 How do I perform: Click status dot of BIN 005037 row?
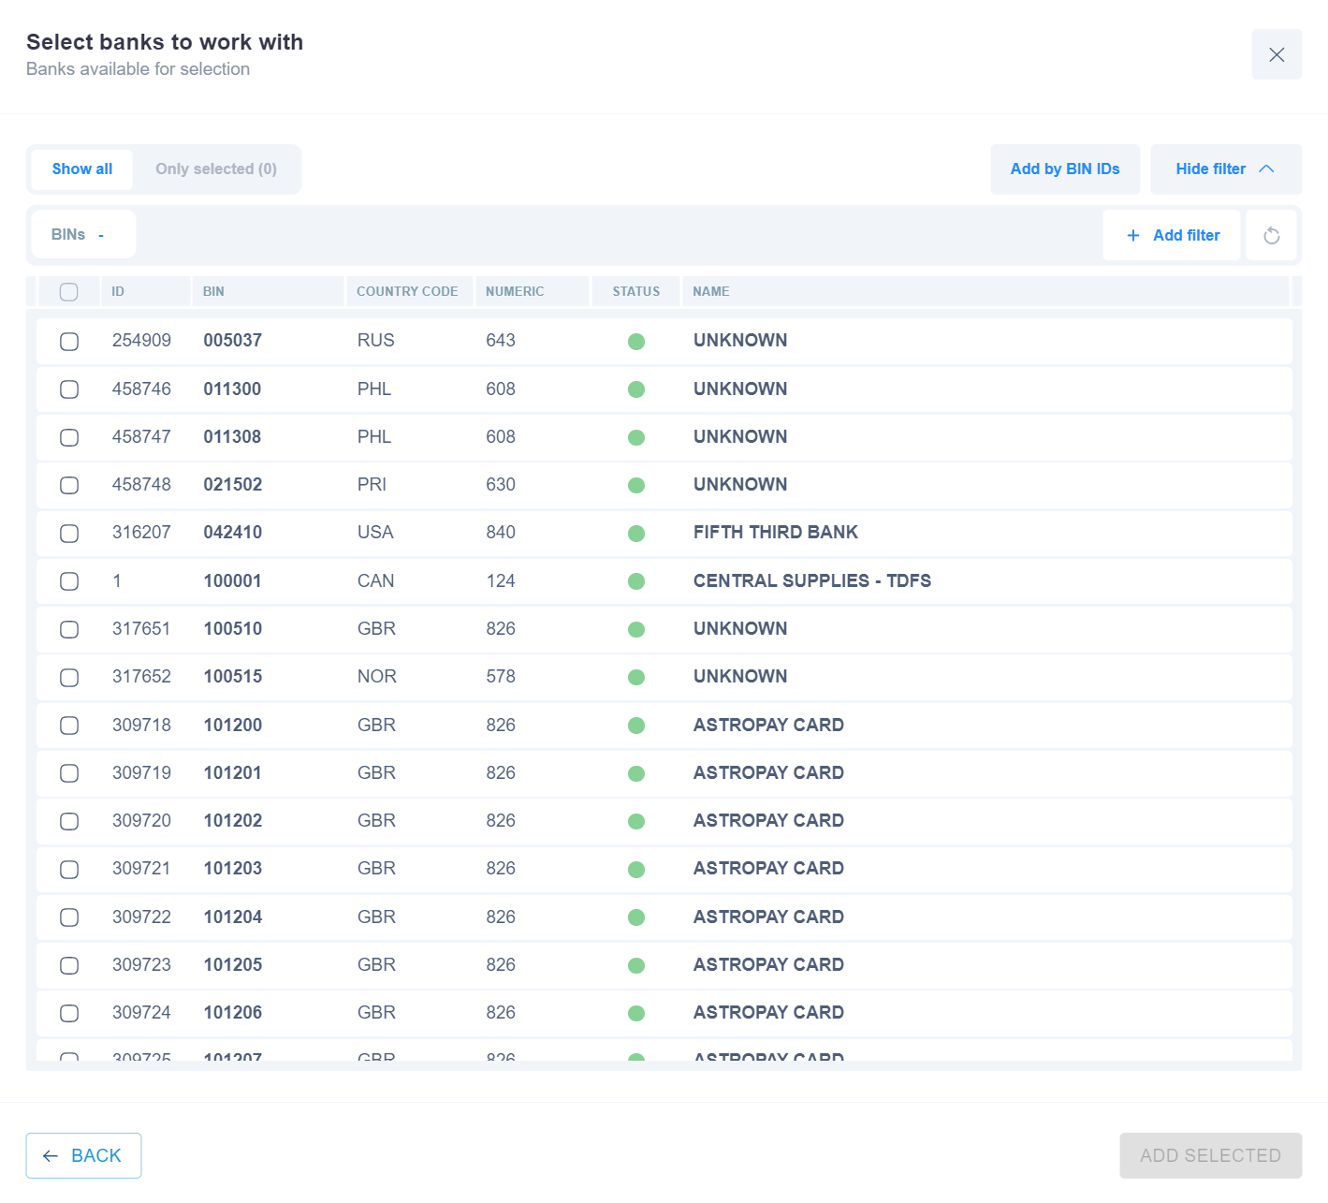(636, 342)
